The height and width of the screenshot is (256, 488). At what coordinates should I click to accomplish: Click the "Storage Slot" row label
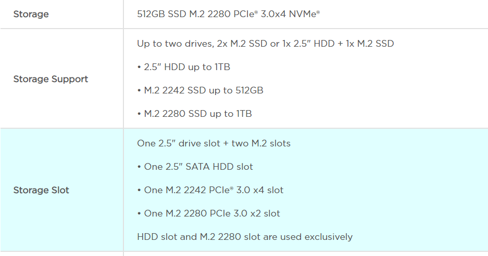[41, 190]
